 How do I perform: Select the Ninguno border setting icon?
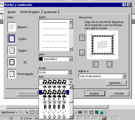pyautogui.click(x=12, y=27)
